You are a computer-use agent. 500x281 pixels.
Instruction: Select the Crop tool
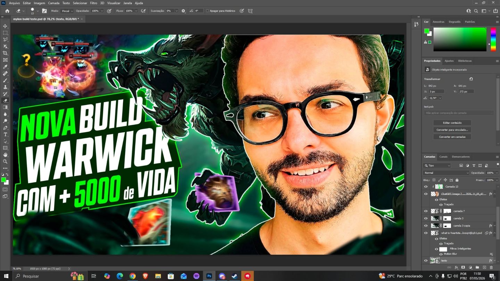[x=5, y=53]
